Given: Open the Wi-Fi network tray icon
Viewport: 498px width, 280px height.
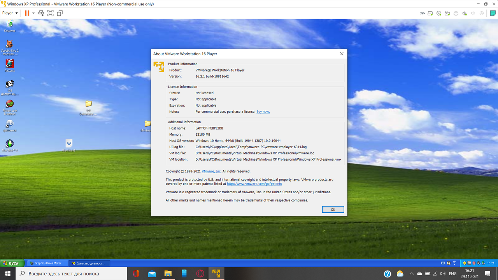Looking at the screenshot, I should [435, 274].
